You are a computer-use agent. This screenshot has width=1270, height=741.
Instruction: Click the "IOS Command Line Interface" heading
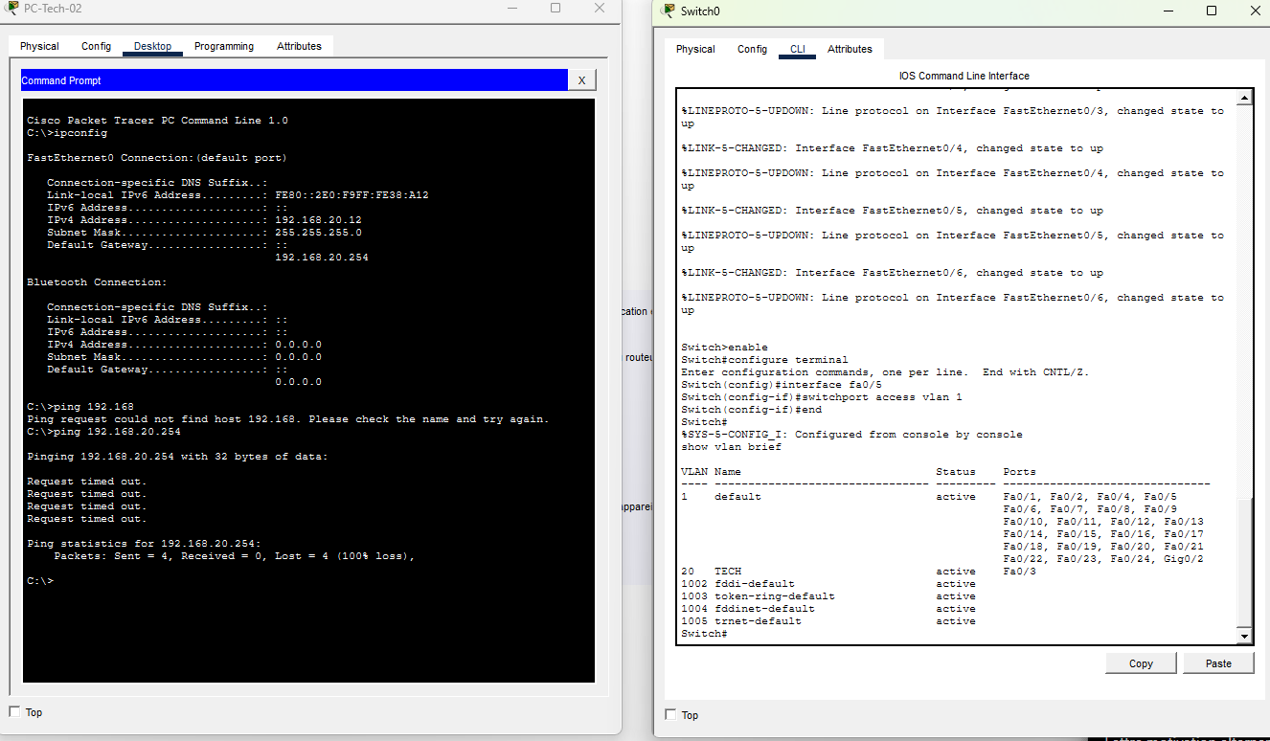(964, 76)
